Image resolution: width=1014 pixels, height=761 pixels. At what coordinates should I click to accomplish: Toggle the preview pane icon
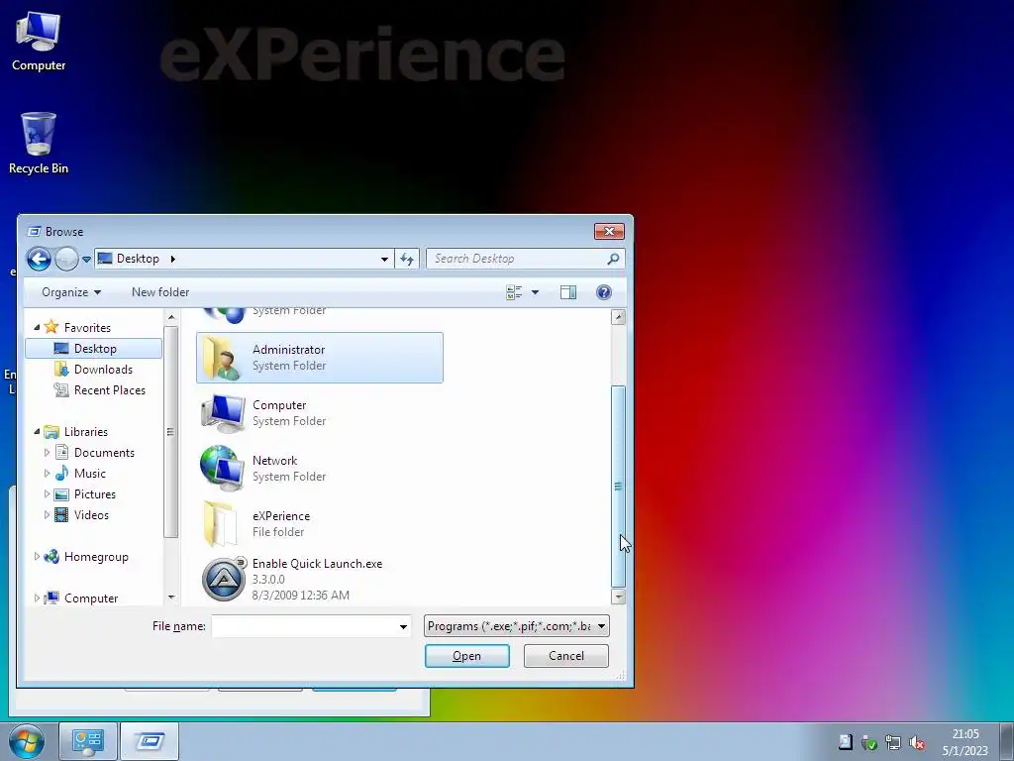(568, 292)
